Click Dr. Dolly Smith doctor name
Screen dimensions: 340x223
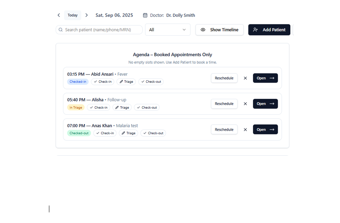click(181, 15)
